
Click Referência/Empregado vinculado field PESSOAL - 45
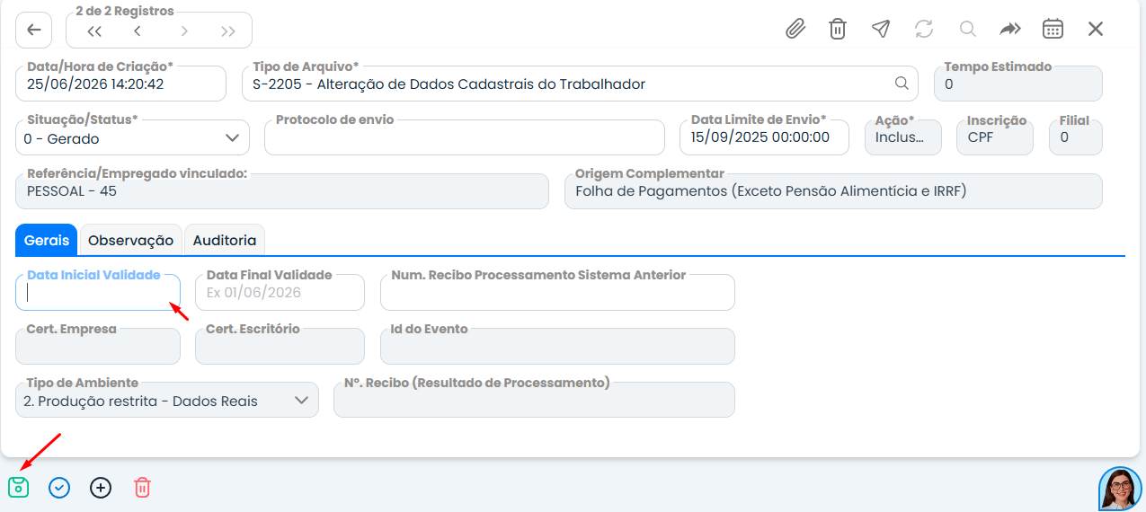282,191
